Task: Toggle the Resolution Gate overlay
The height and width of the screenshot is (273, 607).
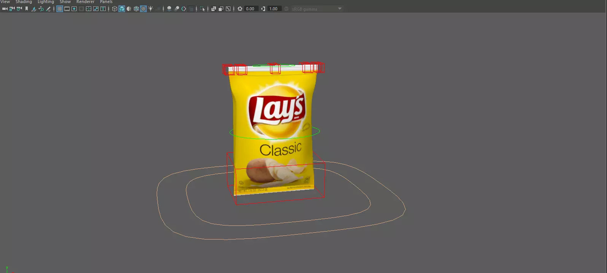Action: click(74, 9)
